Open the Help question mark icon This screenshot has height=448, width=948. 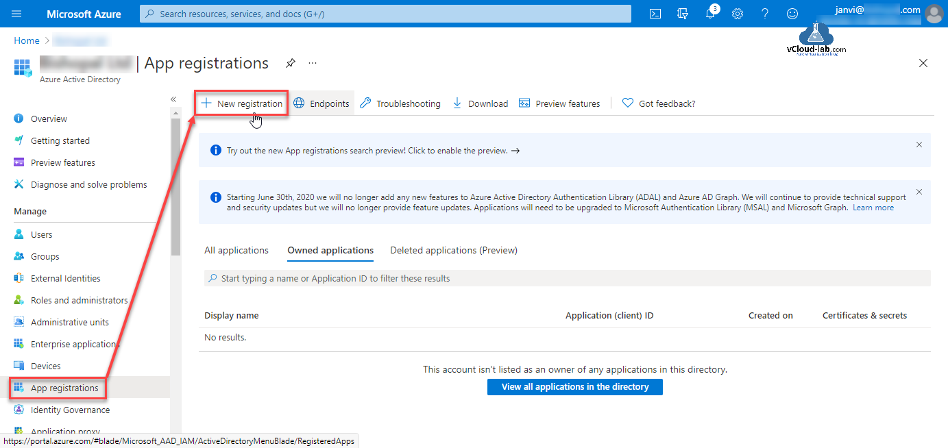(x=765, y=14)
